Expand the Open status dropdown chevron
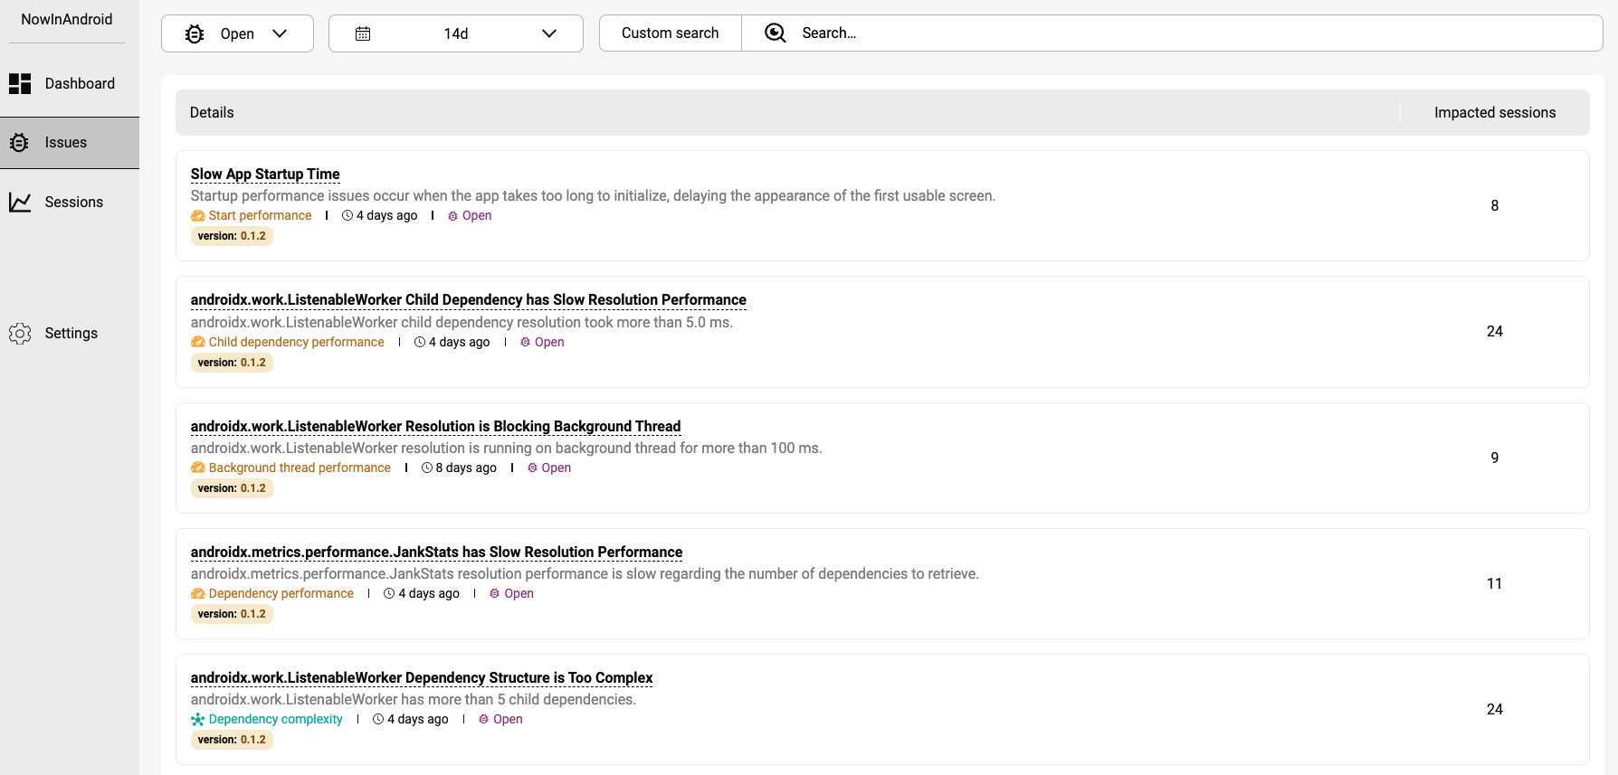Screen dimensions: 1618x775 (280, 34)
